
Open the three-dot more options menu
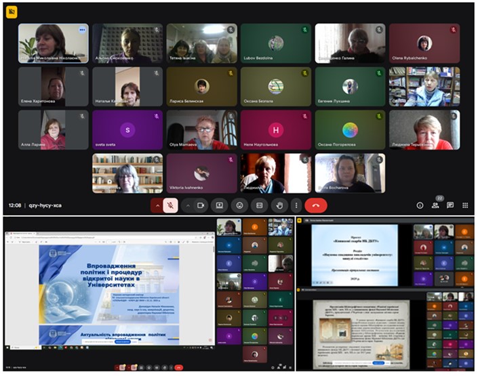(296, 205)
